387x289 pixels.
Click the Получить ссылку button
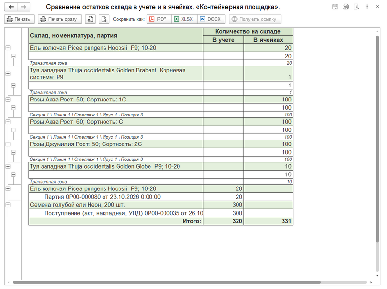point(255,19)
